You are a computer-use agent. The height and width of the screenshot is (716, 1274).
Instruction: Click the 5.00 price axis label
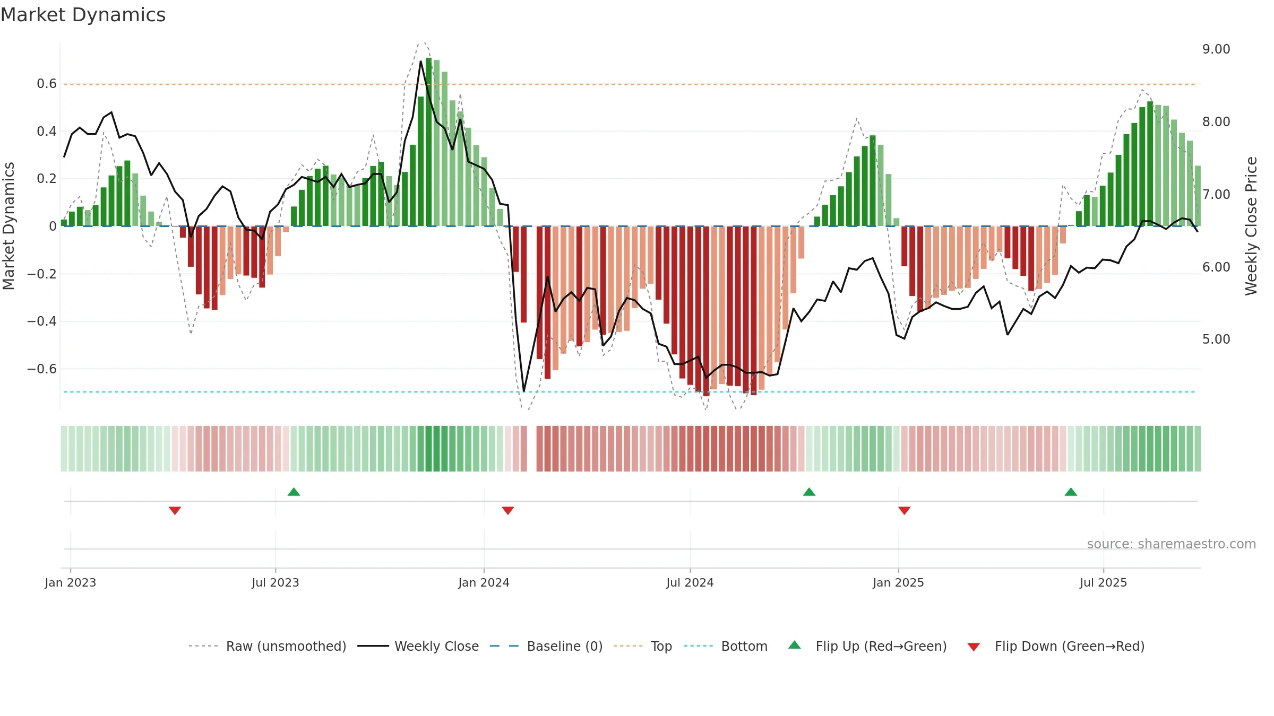click(1216, 339)
